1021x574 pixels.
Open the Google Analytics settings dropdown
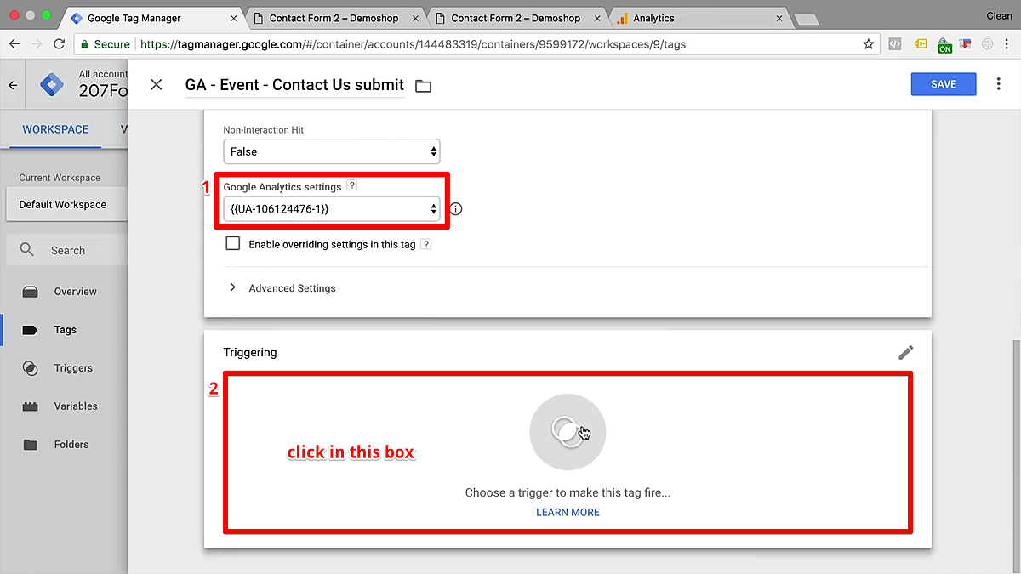click(x=332, y=208)
